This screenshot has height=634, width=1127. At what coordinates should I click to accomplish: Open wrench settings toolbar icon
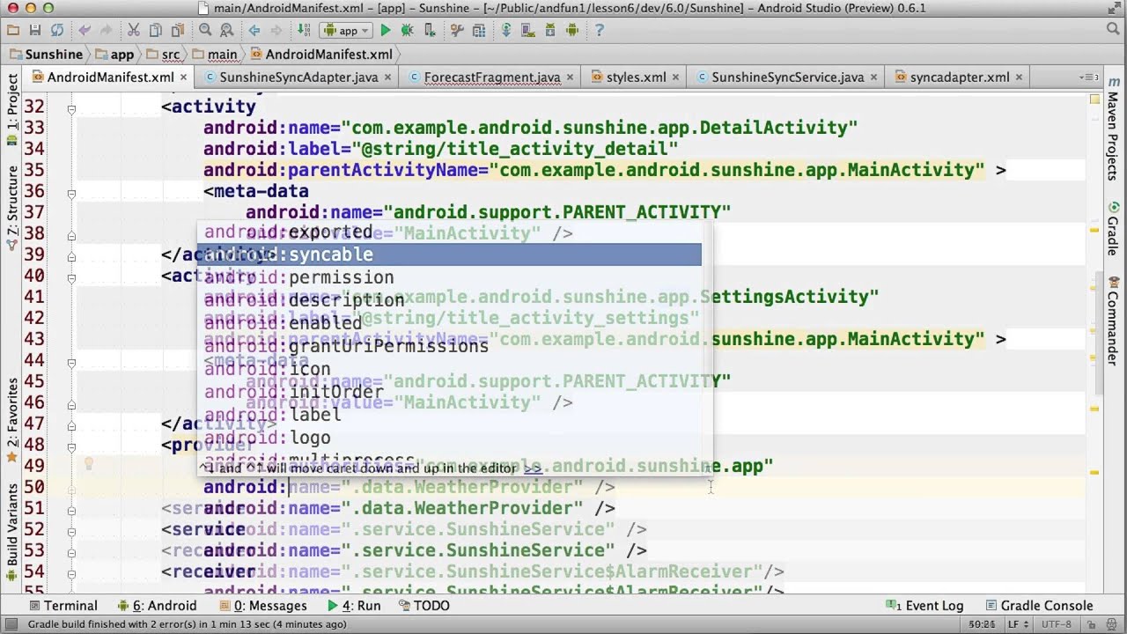(457, 30)
